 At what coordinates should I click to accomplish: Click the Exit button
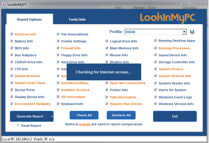coord(175,116)
